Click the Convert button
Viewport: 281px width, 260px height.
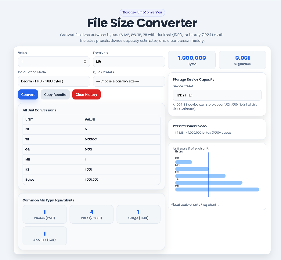coord(28,95)
